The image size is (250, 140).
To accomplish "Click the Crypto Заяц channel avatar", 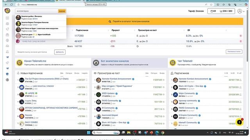I will [x=22, y=102].
